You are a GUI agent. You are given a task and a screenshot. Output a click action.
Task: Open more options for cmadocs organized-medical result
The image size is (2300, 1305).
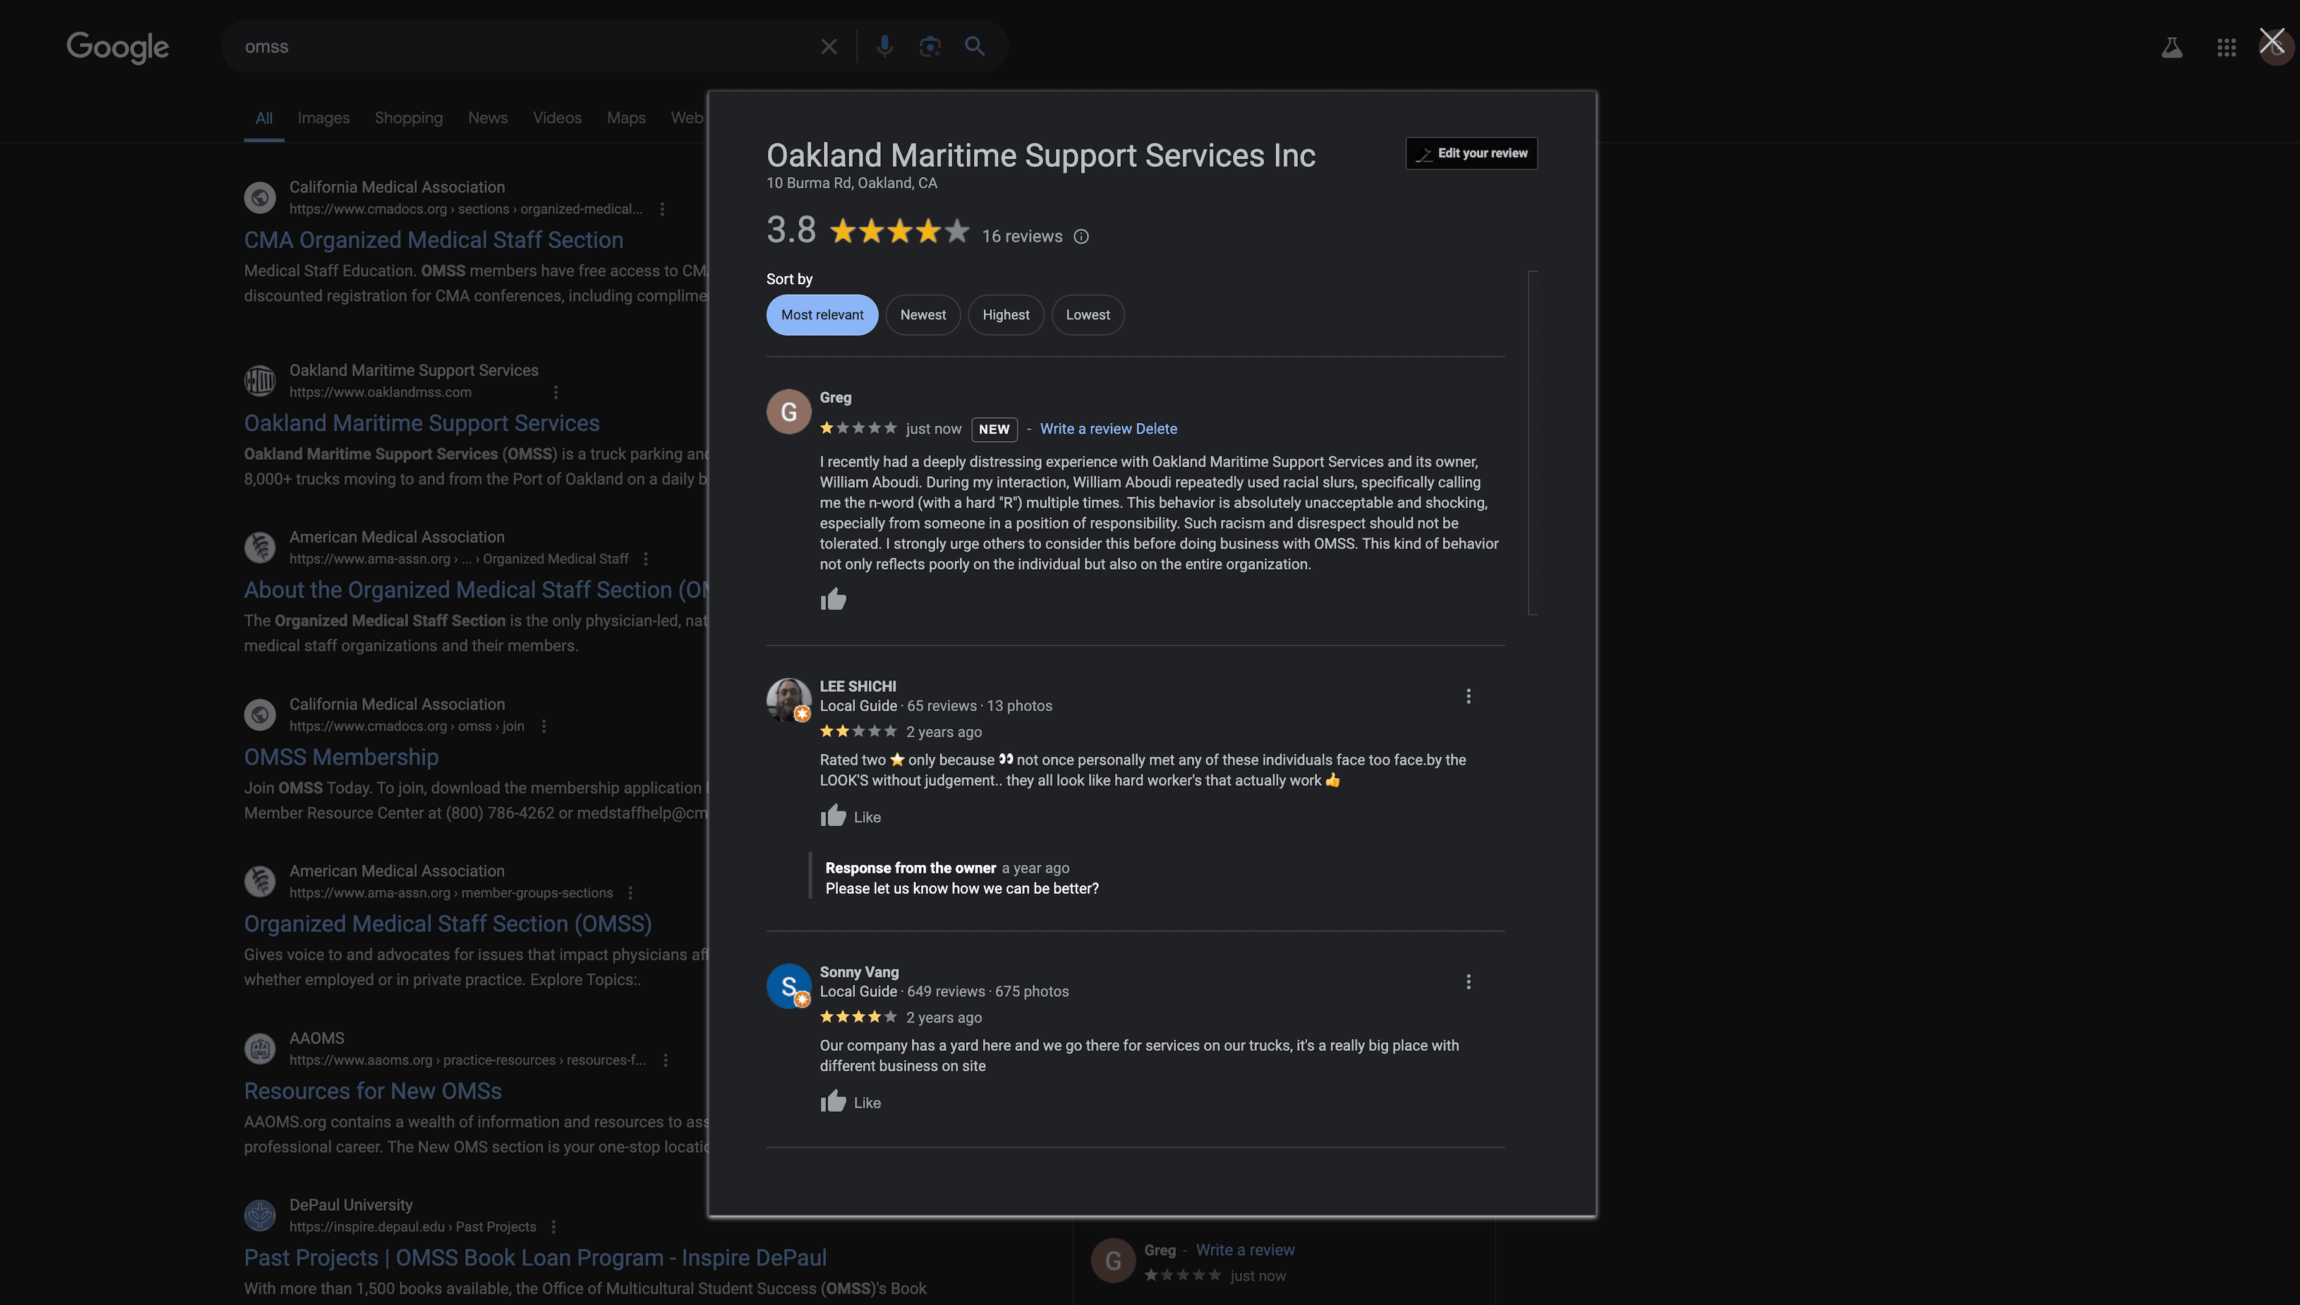click(662, 210)
